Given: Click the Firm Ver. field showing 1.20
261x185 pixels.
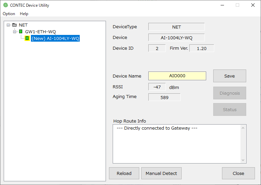Looking at the screenshot, I should click(201, 48).
